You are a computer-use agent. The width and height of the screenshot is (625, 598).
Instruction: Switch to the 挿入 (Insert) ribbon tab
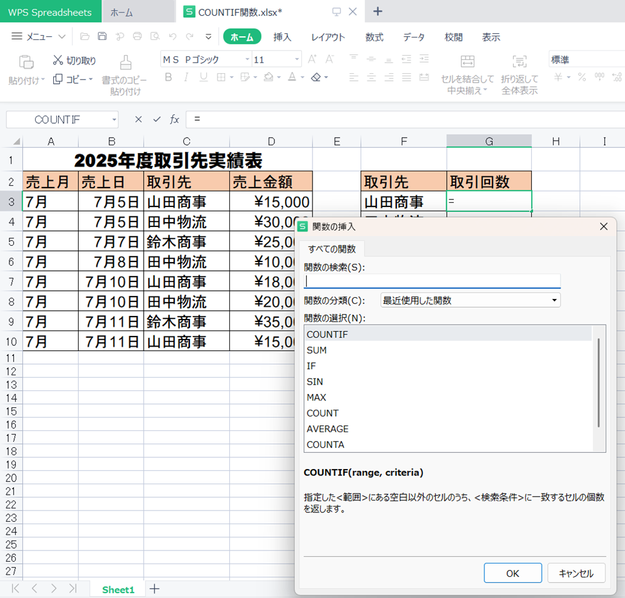(x=282, y=37)
